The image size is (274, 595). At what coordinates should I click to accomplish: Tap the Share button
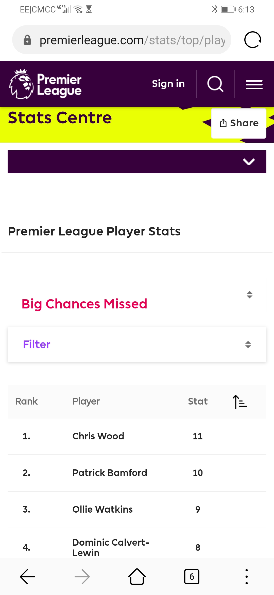(x=239, y=123)
